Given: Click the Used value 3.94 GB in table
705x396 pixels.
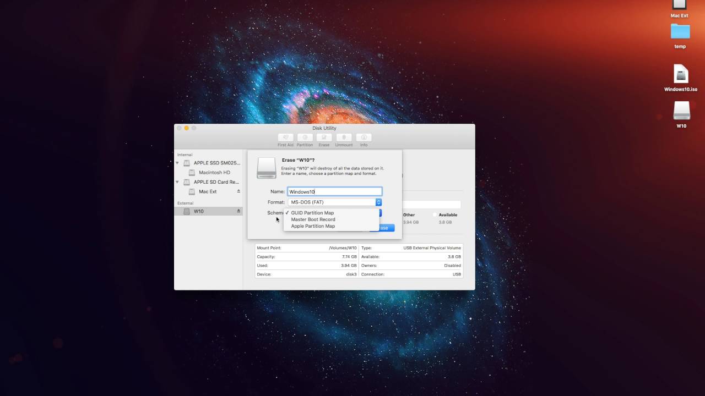Looking at the screenshot, I should click(x=349, y=266).
